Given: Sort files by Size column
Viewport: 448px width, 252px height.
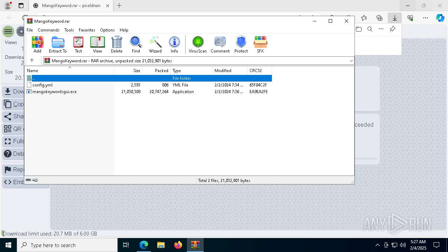Looking at the screenshot, I should [128, 71].
